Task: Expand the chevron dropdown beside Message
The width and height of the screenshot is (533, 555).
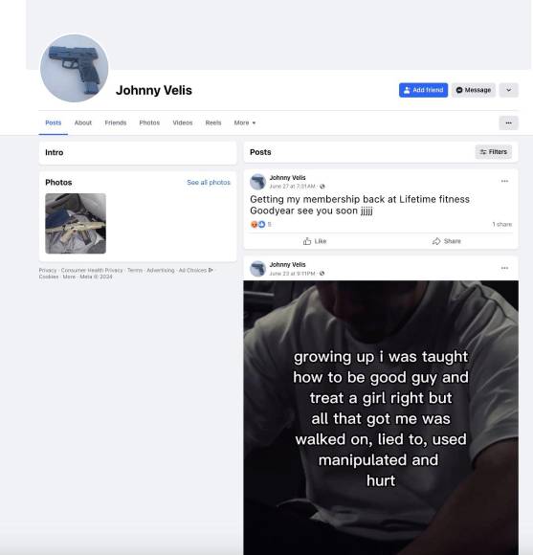Action: pos(508,90)
